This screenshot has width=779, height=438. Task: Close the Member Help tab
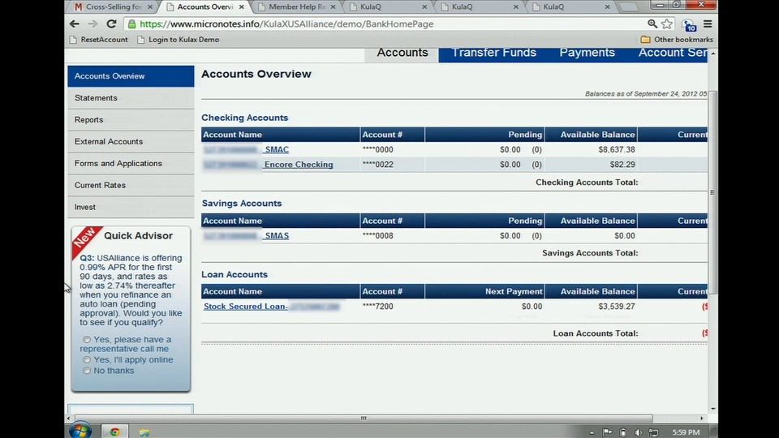[x=333, y=7]
